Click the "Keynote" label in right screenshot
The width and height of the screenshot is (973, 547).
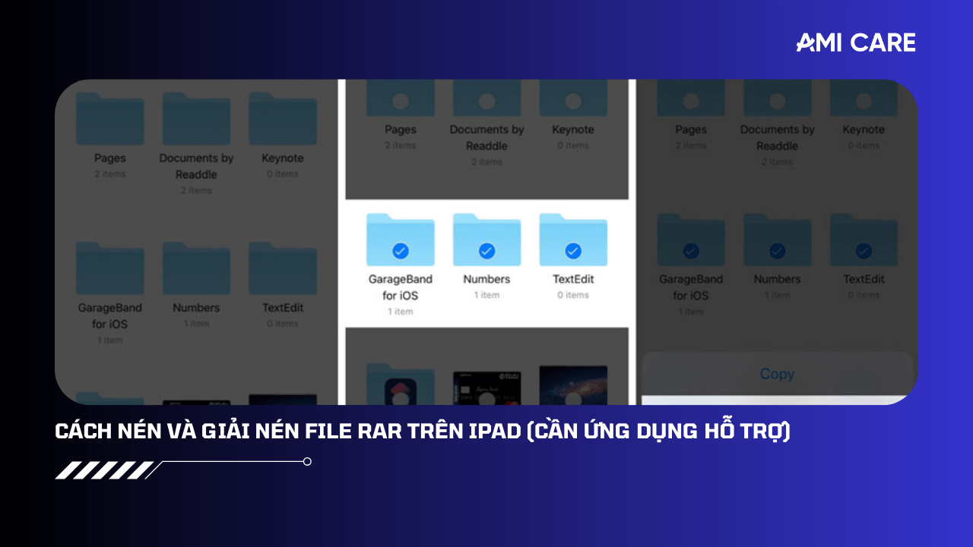click(x=864, y=130)
